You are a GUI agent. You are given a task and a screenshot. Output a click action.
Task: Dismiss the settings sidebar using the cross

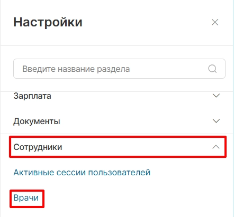215,22
